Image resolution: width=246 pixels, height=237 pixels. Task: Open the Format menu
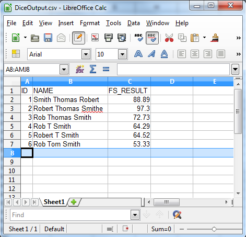90,23
